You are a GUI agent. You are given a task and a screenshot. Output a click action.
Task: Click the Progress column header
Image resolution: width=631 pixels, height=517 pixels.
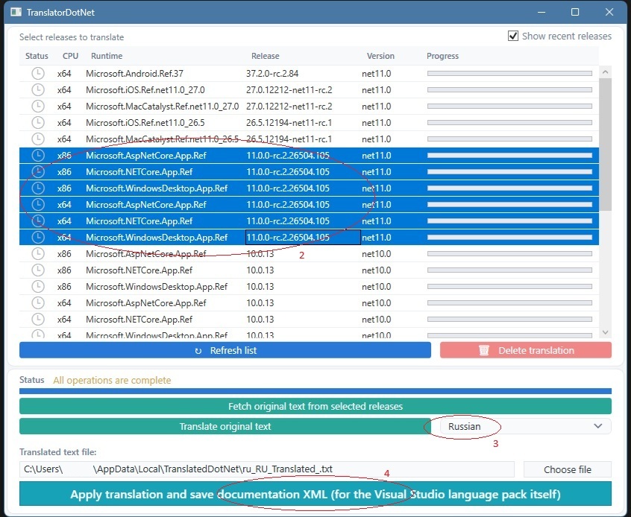pyautogui.click(x=442, y=56)
